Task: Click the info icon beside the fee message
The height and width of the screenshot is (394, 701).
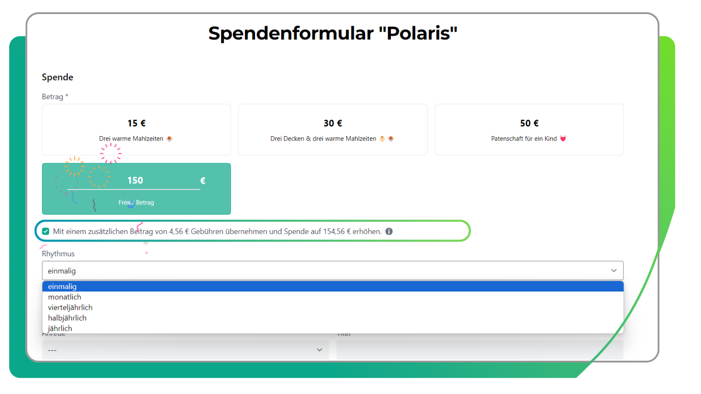Action: point(389,231)
